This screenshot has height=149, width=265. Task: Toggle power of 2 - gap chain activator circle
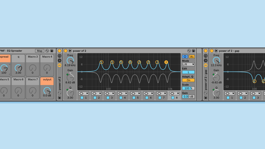[x=205, y=51]
